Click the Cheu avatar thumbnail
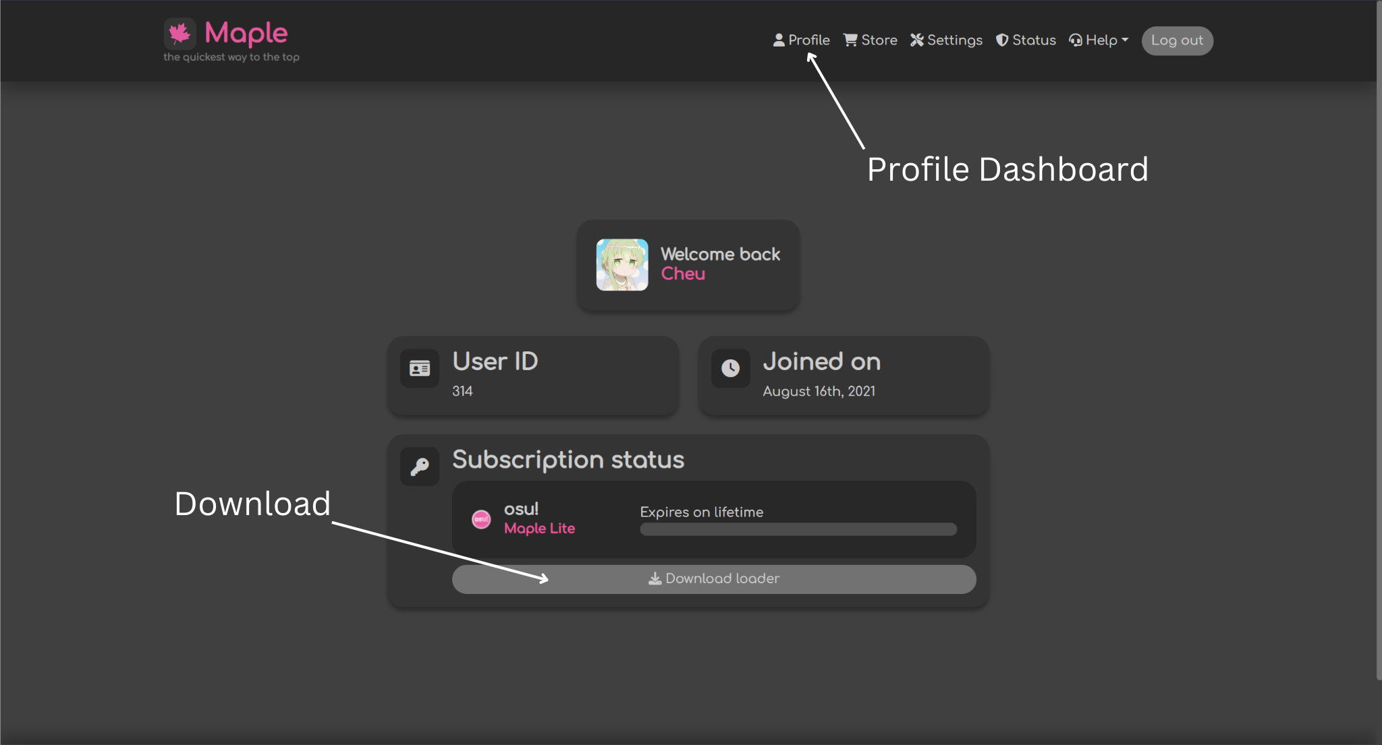Viewport: 1382px width, 745px height. click(622, 265)
